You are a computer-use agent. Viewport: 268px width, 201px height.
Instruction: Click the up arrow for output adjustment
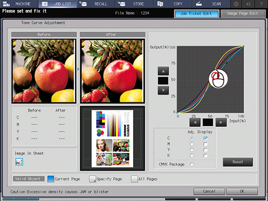[x=163, y=71]
